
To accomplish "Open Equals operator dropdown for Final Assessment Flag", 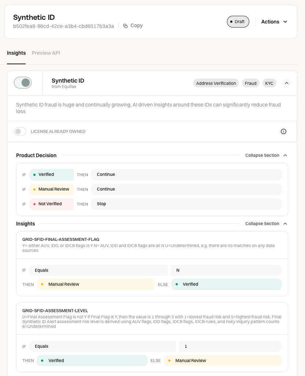I will (x=98, y=270).
